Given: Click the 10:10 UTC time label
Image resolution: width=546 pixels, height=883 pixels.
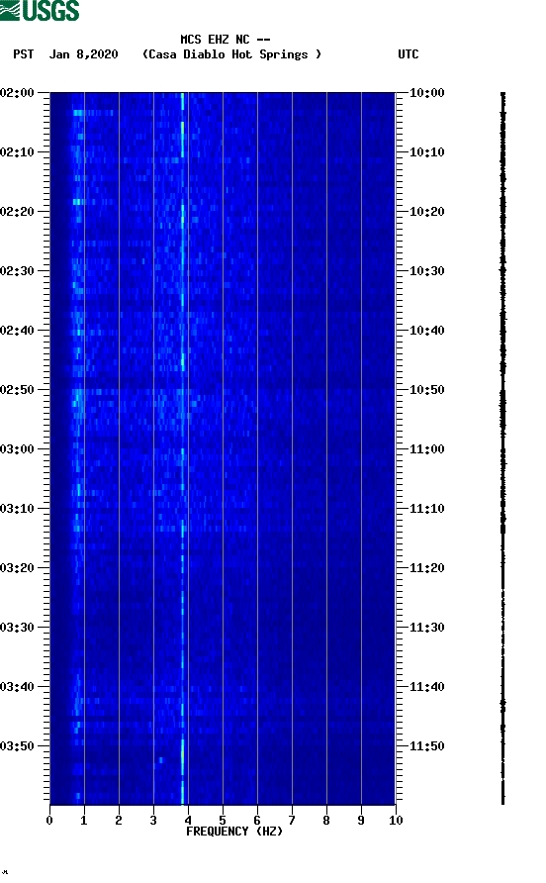Looking at the screenshot, I should (x=426, y=152).
